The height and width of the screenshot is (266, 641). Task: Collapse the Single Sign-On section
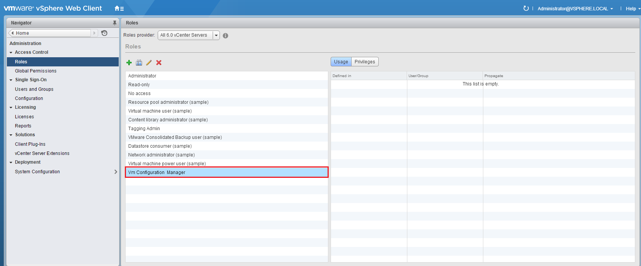pos(11,80)
